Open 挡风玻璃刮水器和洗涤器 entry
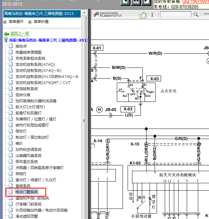 click(36, 101)
